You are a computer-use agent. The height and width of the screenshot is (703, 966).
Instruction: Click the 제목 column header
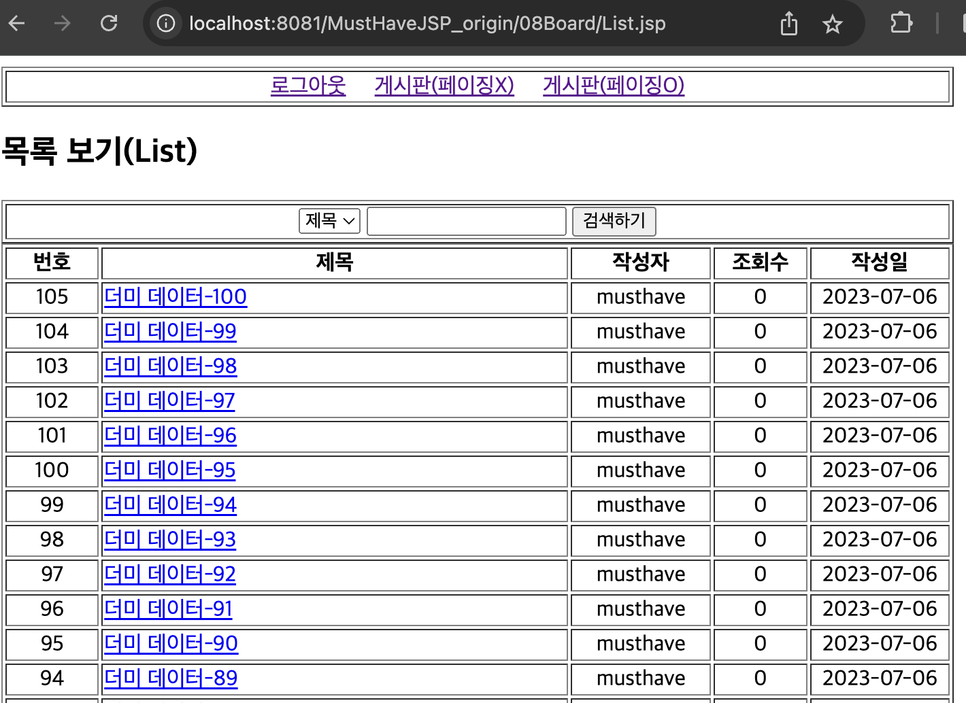coord(335,262)
